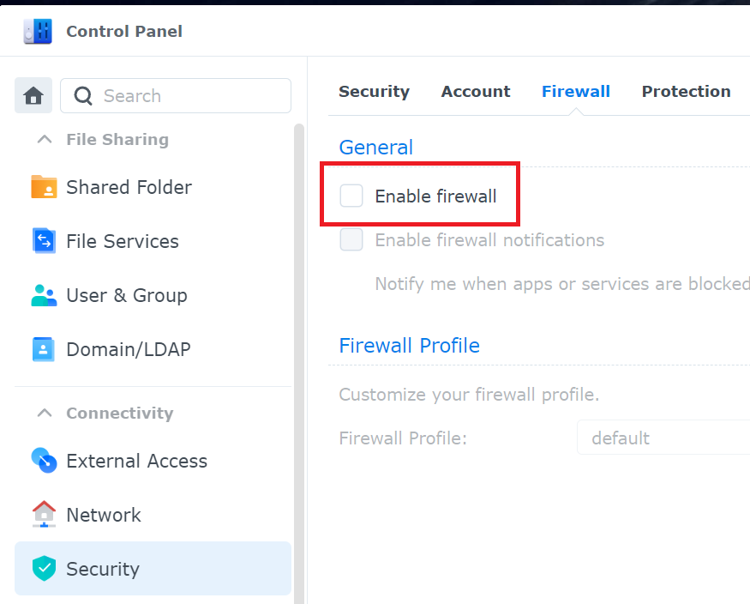This screenshot has height=604, width=750.
Task: Open Shared Folder icon in sidebar
Action: (x=44, y=187)
